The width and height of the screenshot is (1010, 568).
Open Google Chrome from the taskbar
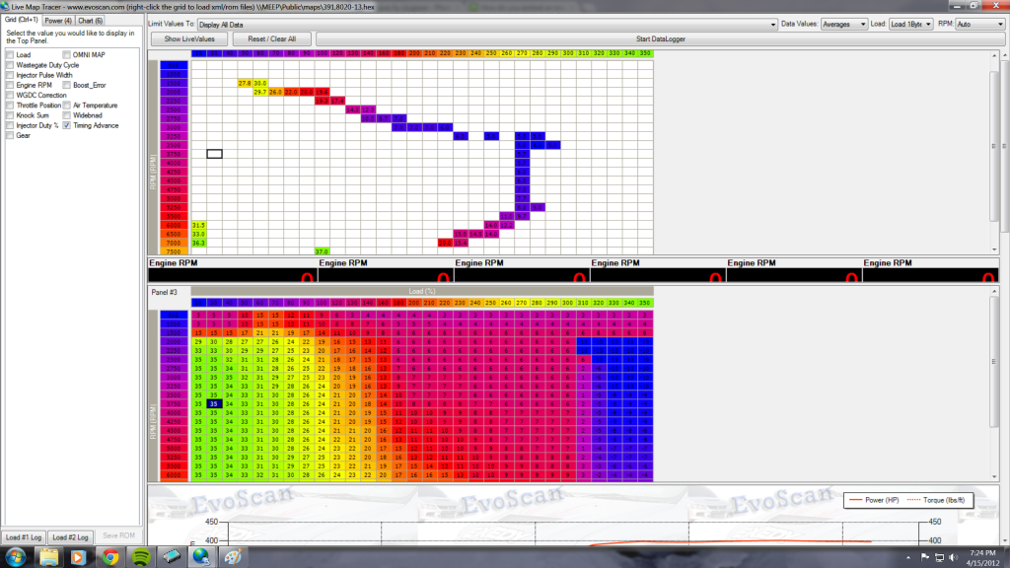(x=110, y=557)
